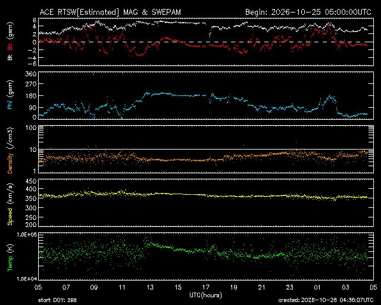381x305 pixels.
Task: Click the '03' hour tick label
Action: click(345, 287)
